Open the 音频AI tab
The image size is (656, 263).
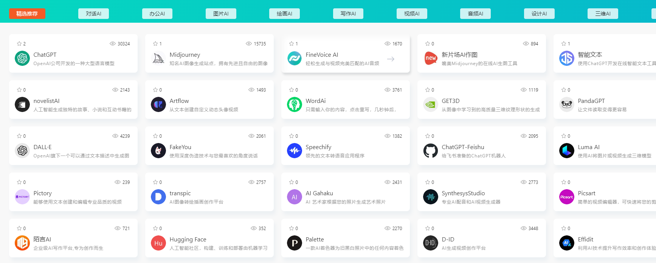coord(476,14)
